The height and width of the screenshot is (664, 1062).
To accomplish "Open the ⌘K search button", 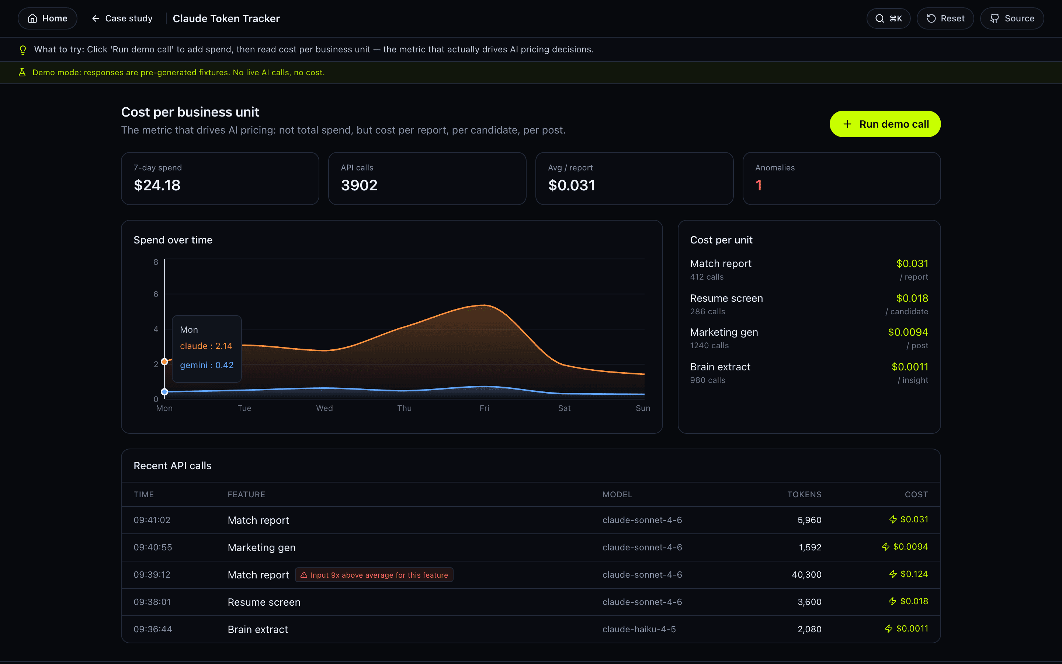I will (x=888, y=18).
